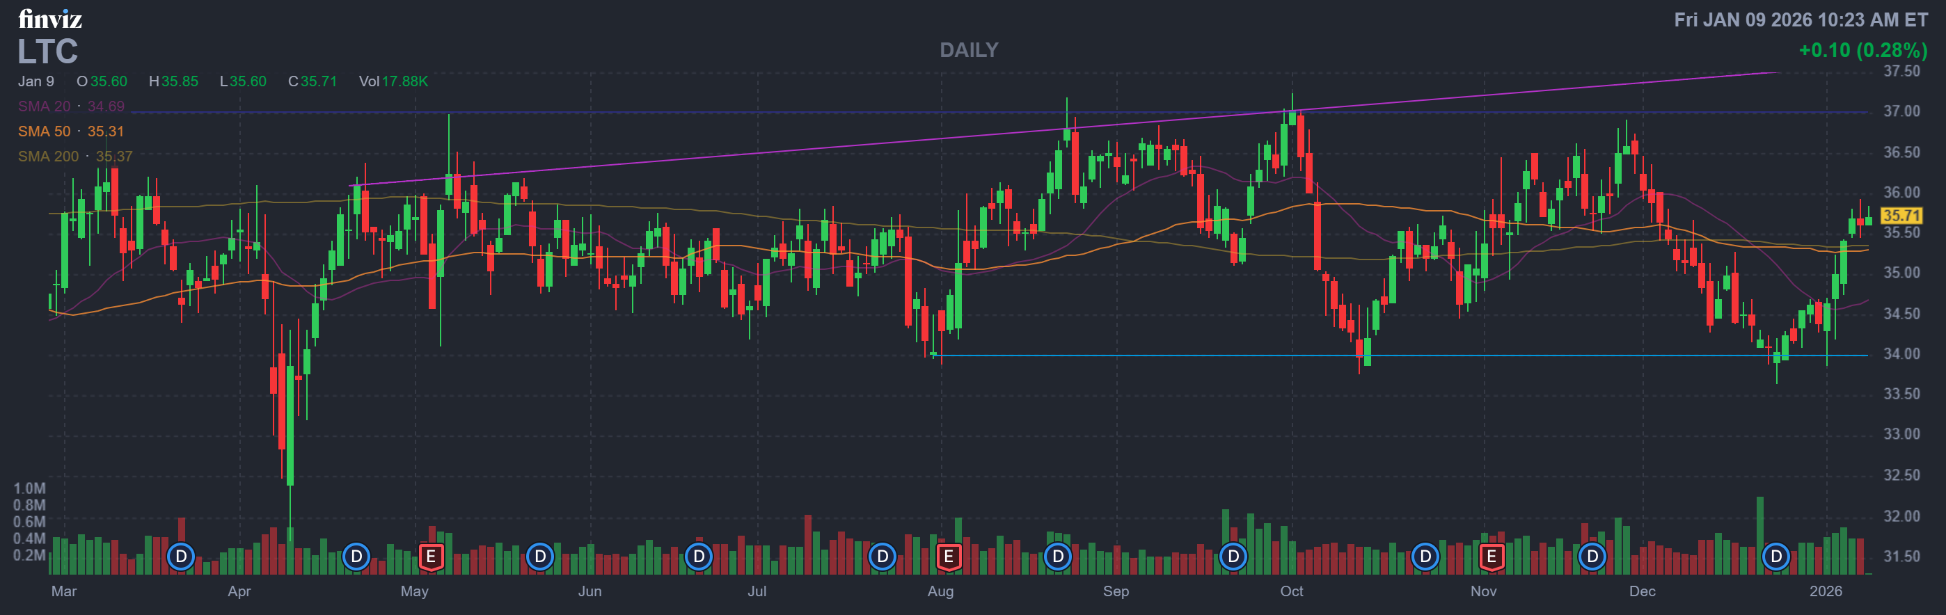Click the early August earnings marker
The image size is (1946, 615).
click(x=948, y=557)
